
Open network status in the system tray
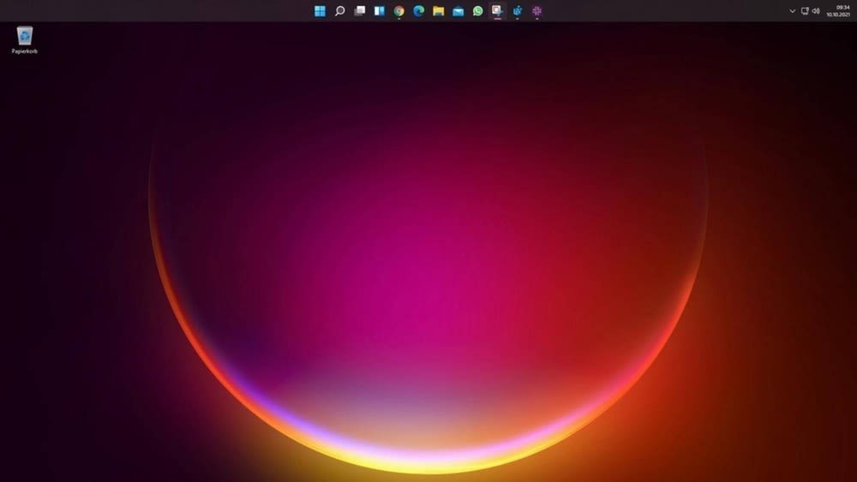point(804,11)
